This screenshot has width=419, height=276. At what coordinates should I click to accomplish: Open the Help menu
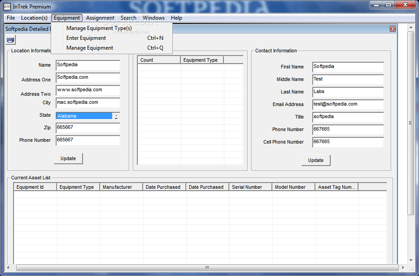[176, 18]
